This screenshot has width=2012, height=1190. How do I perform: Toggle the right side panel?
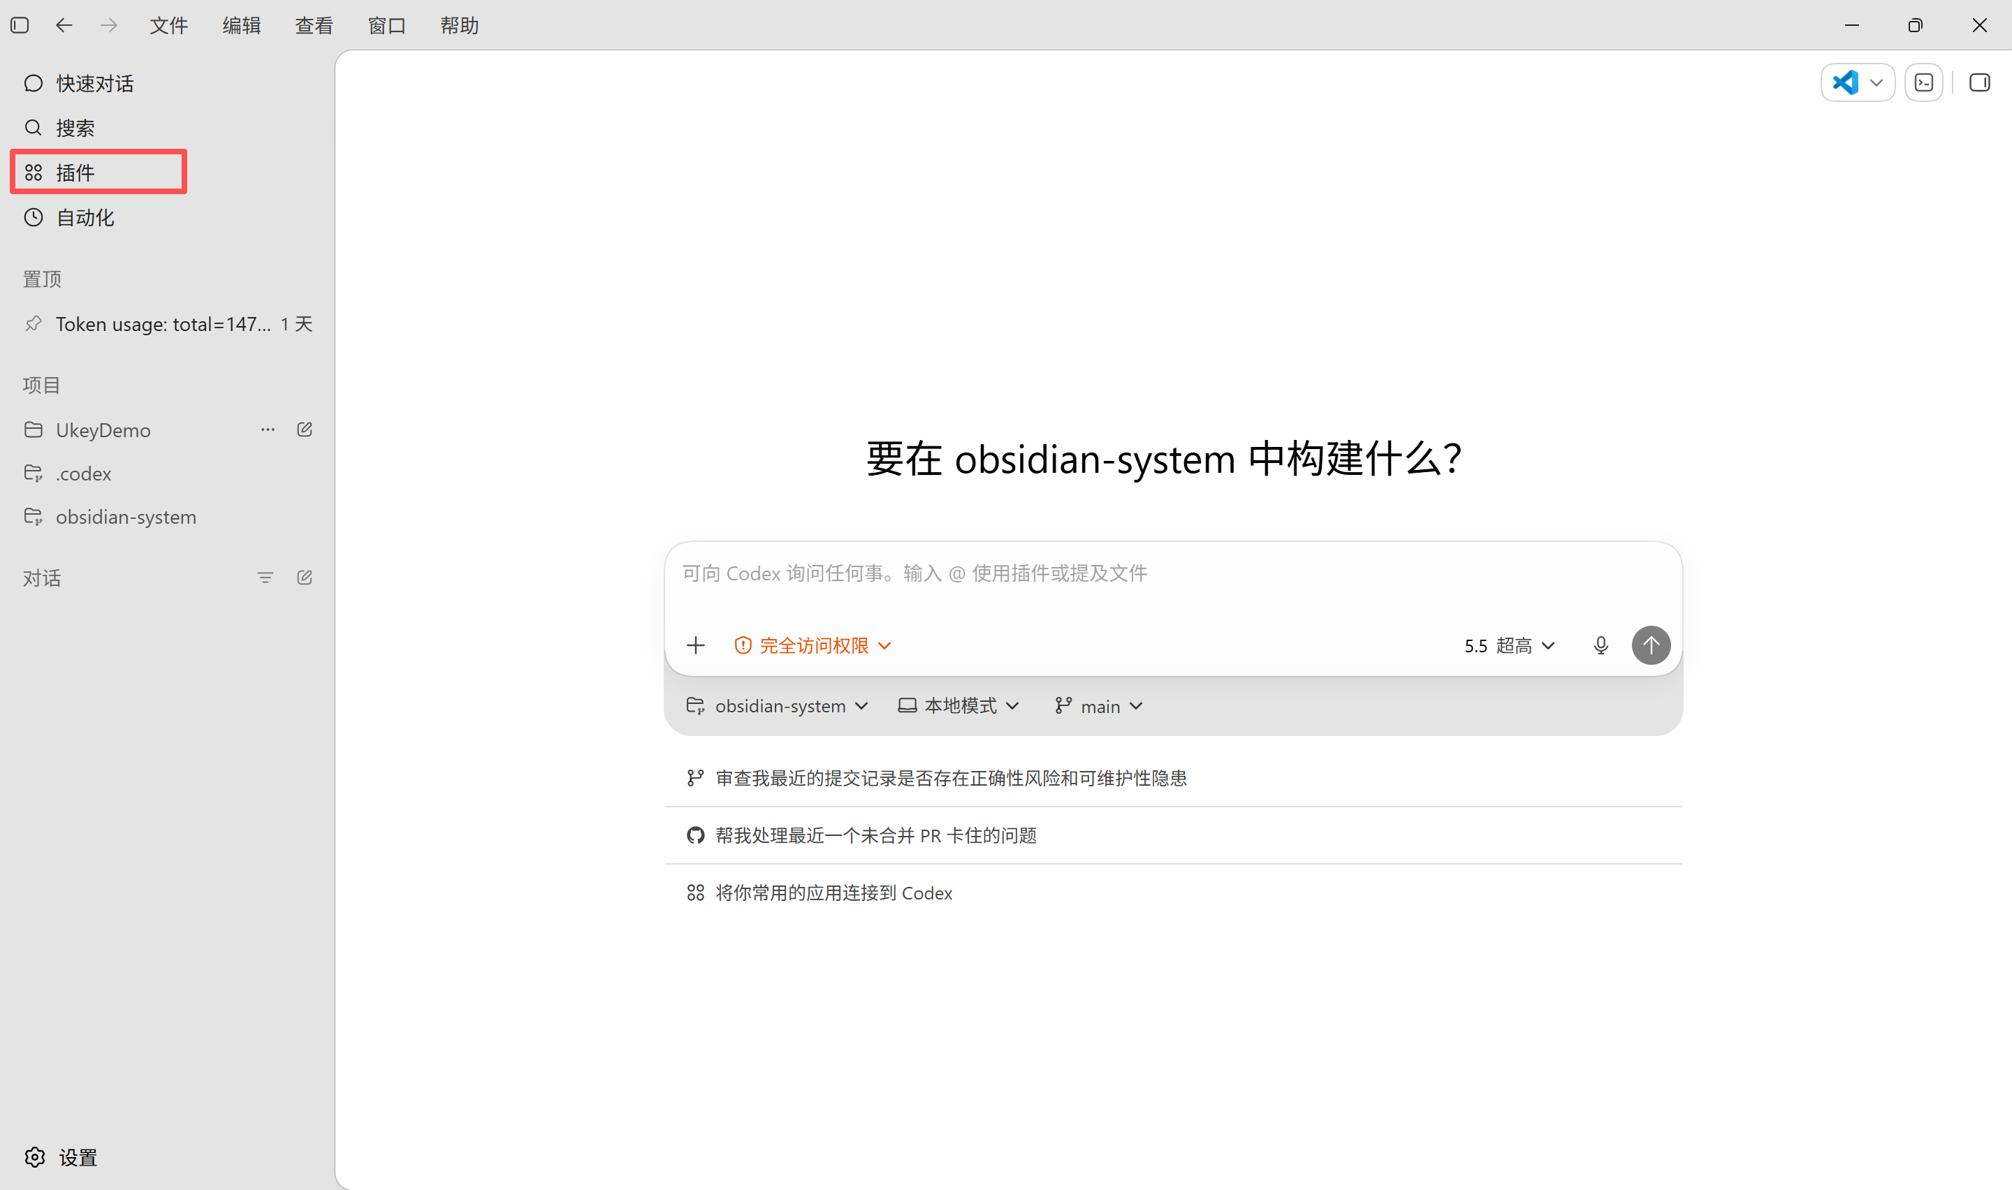coord(1980,82)
